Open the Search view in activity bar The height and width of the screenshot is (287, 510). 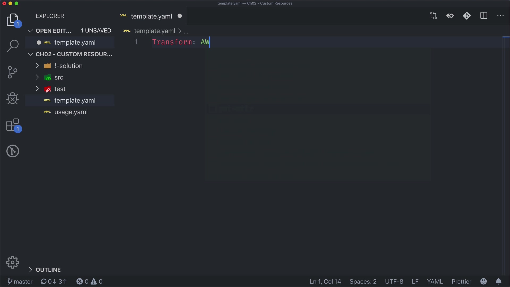pos(12,46)
